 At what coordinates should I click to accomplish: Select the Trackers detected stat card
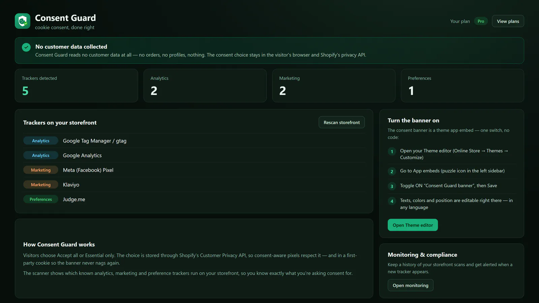click(x=76, y=86)
